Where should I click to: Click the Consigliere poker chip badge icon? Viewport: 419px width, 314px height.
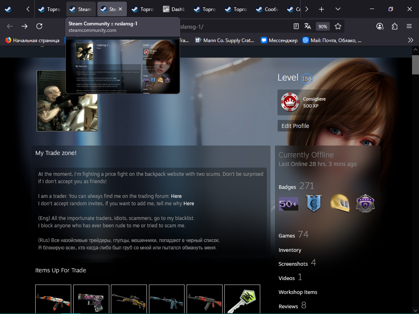click(290, 102)
